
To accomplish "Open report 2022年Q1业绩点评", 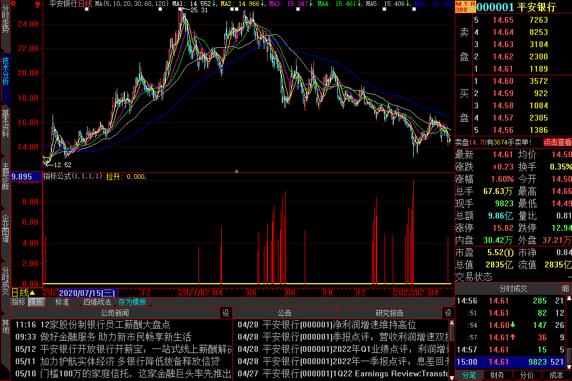I will coord(355,349).
